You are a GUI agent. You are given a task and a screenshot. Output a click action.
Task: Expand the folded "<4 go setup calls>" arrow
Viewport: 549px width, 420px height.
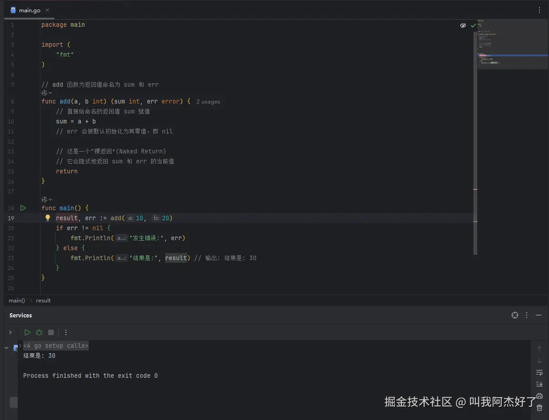(x=20, y=346)
